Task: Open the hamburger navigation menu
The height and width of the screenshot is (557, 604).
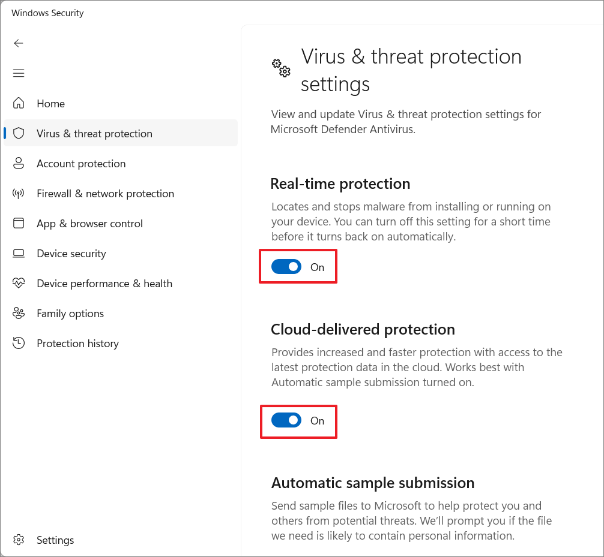Action: tap(19, 73)
